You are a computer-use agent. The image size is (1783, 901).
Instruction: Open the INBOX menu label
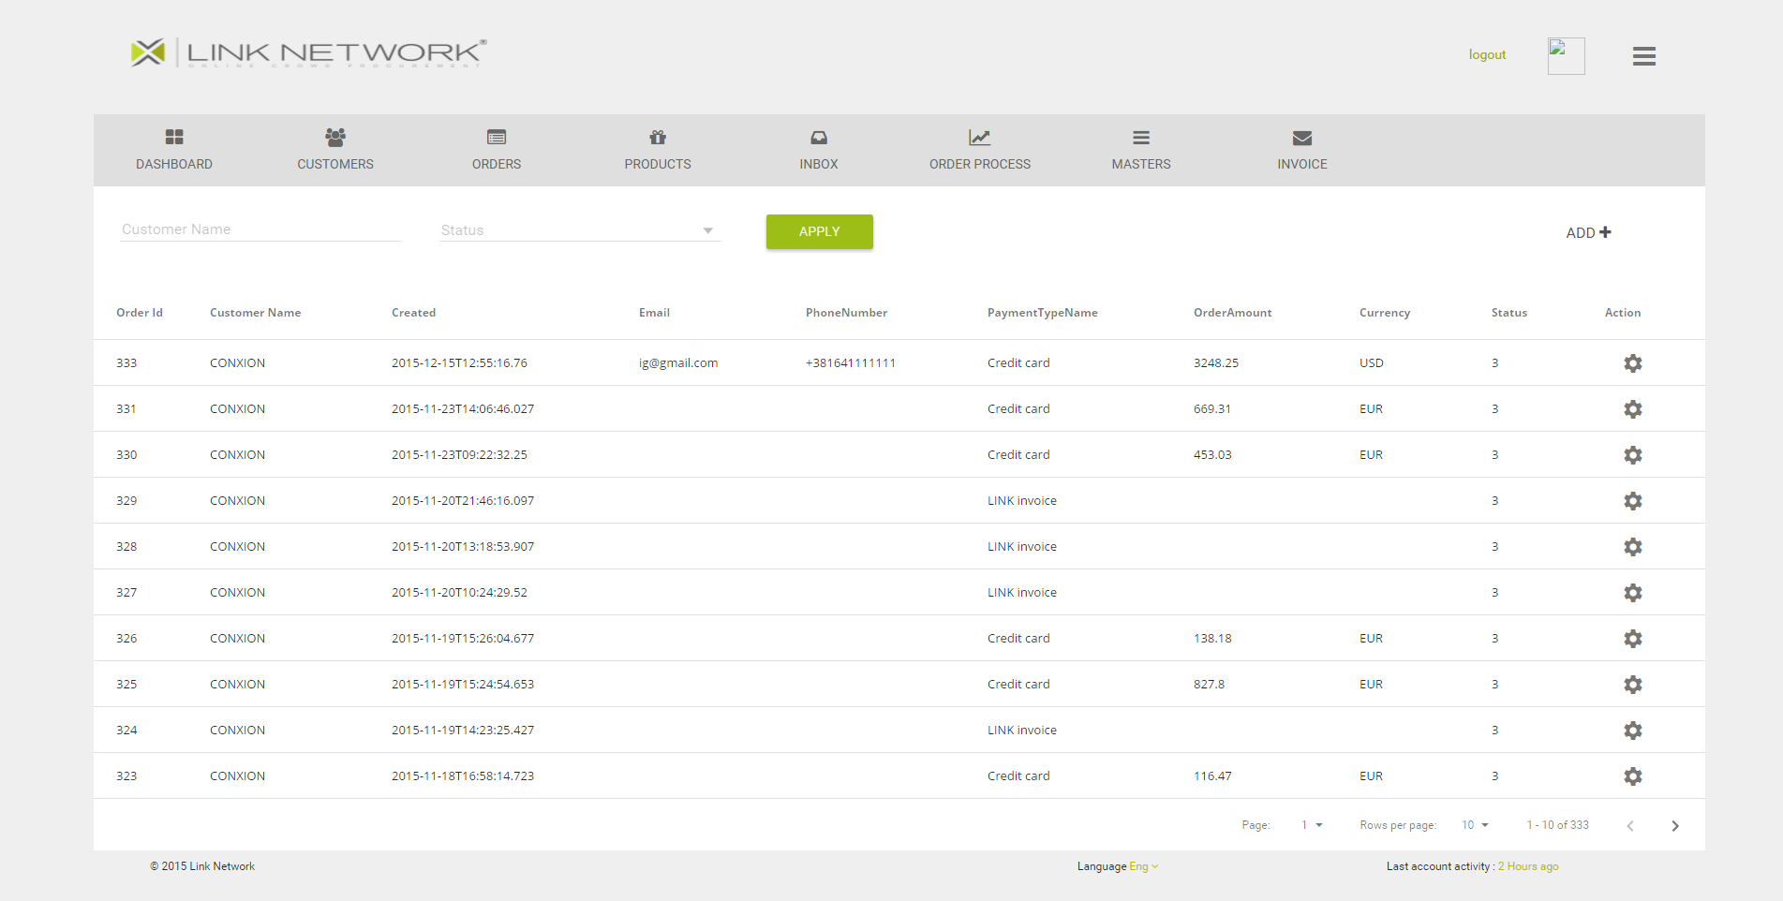(819, 164)
